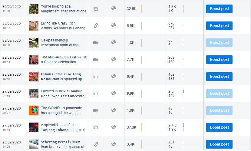
Task: Open the 'Living like Crazy Rich Asians' post
Action: coord(64,26)
